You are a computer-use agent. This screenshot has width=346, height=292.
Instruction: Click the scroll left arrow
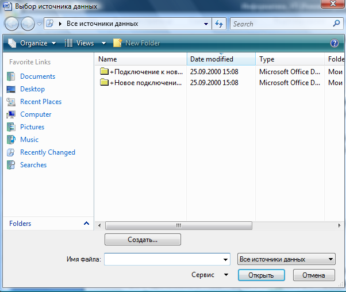pos(99,225)
